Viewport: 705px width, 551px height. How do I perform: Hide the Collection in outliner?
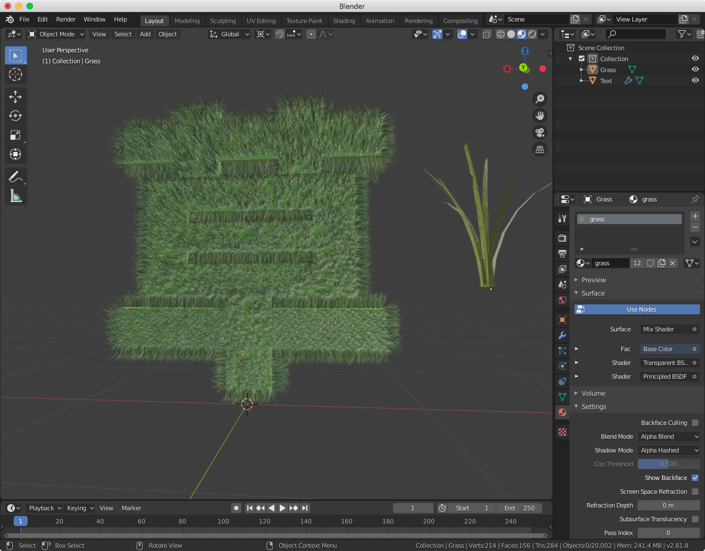(x=695, y=58)
